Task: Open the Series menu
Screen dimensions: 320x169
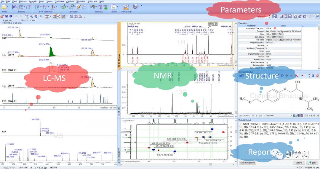Action: [x=49, y=1]
